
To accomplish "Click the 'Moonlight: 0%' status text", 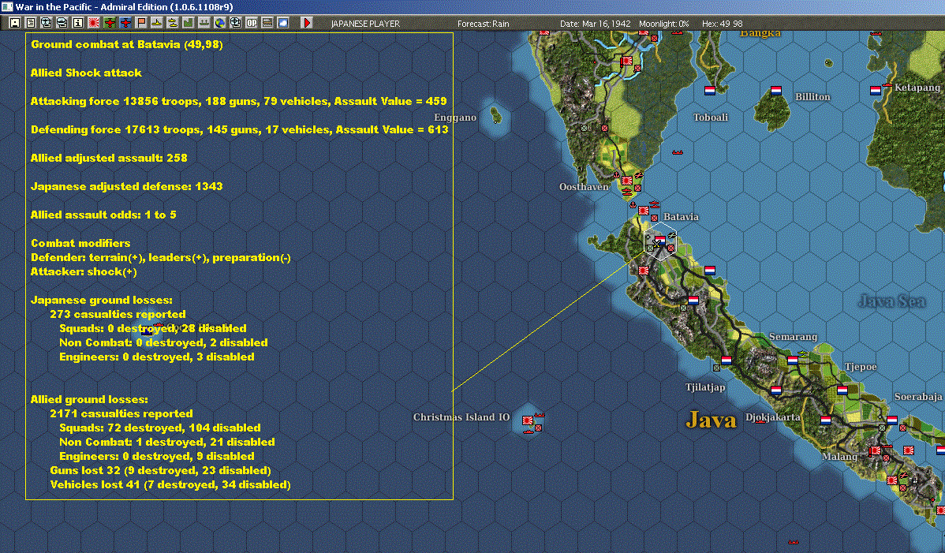I will 664,24.
